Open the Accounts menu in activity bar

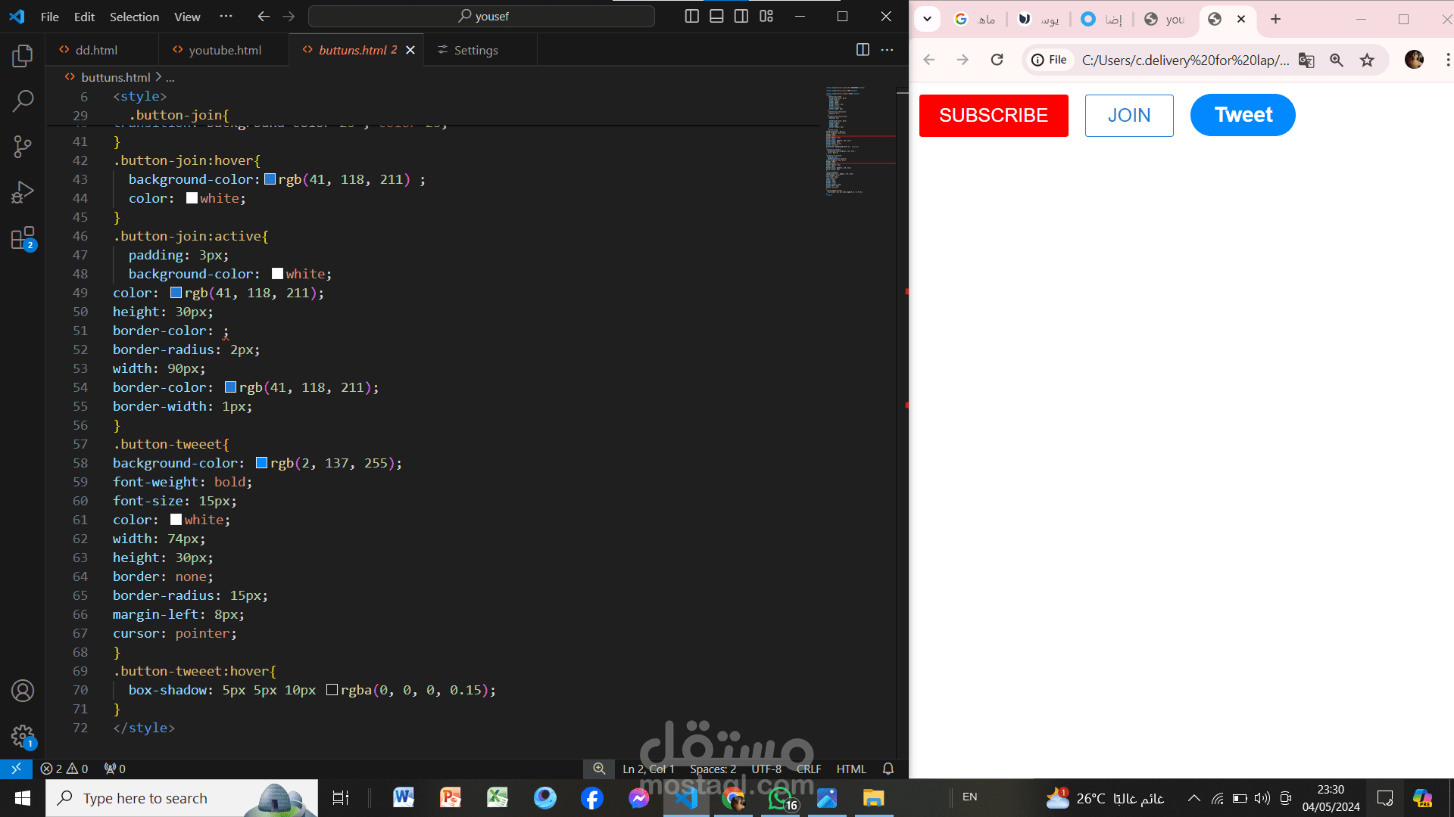point(23,691)
